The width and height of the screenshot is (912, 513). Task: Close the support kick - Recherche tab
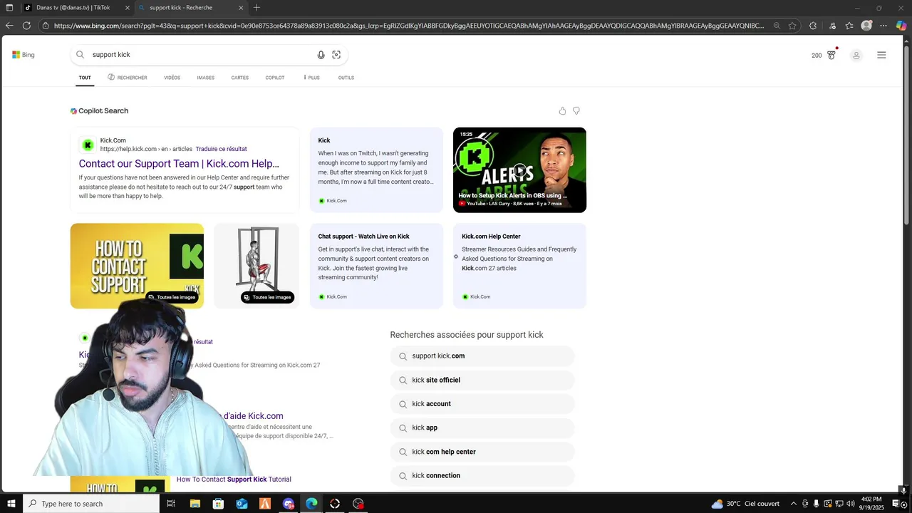click(x=241, y=8)
